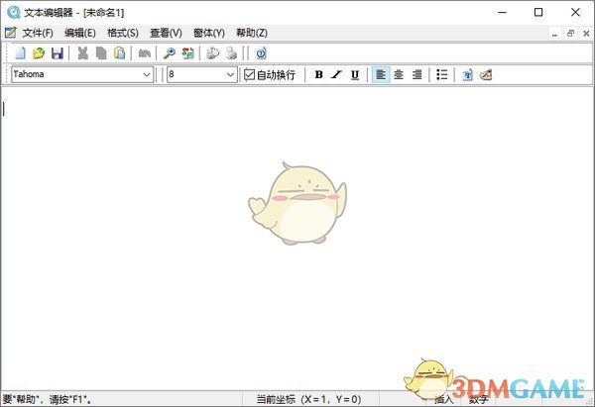Click the 当前坐标 status bar entry
595x407 pixels.
click(x=308, y=399)
